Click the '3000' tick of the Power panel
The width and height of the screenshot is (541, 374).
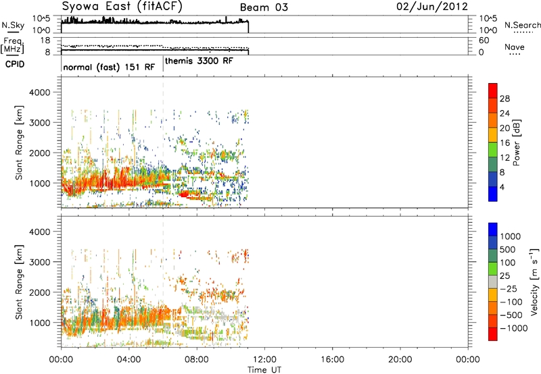39,123
